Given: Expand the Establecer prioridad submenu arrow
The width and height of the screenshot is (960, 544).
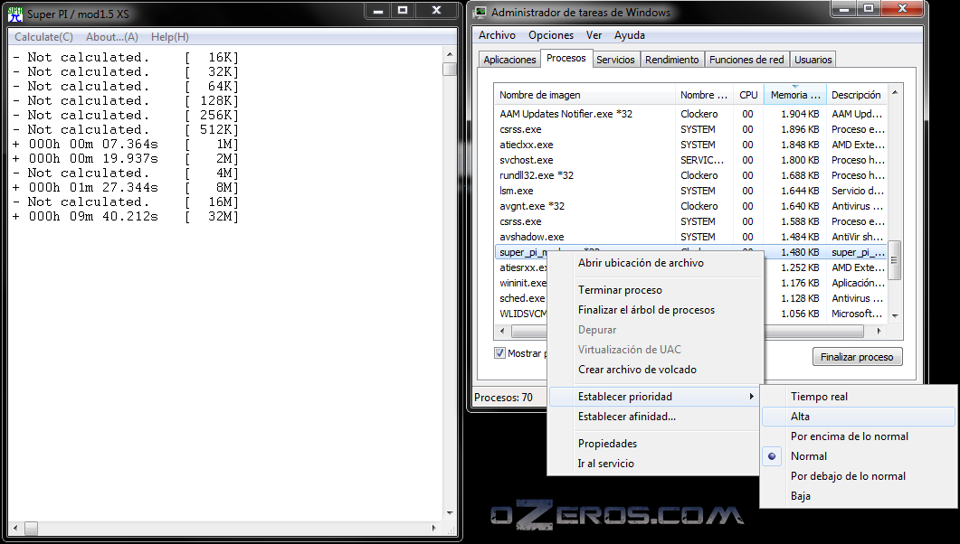Looking at the screenshot, I should pyautogui.click(x=751, y=397).
